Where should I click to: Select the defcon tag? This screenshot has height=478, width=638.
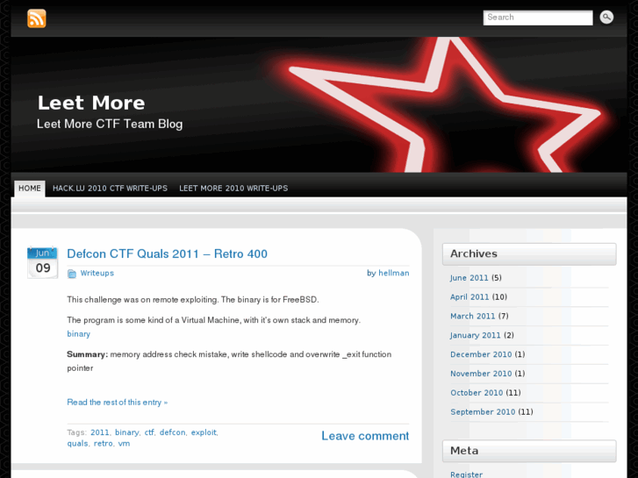[172, 432]
